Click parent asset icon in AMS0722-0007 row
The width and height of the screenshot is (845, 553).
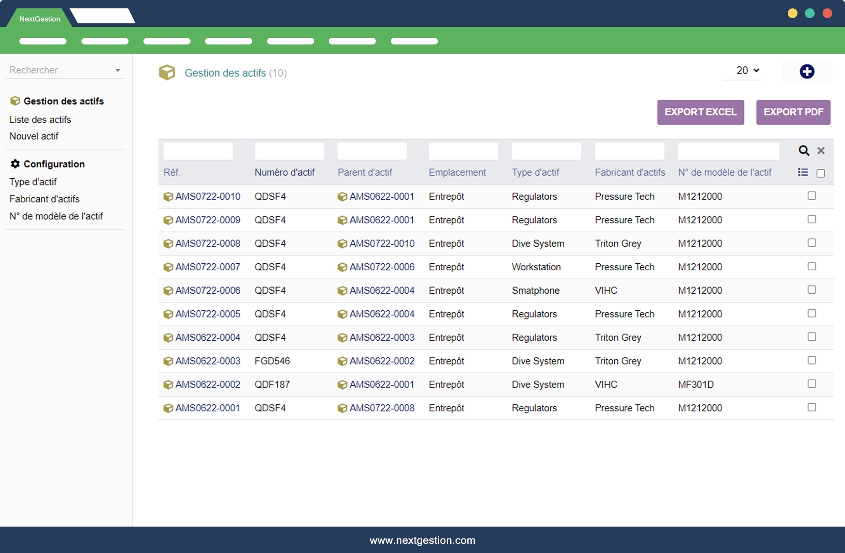click(342, 267)
